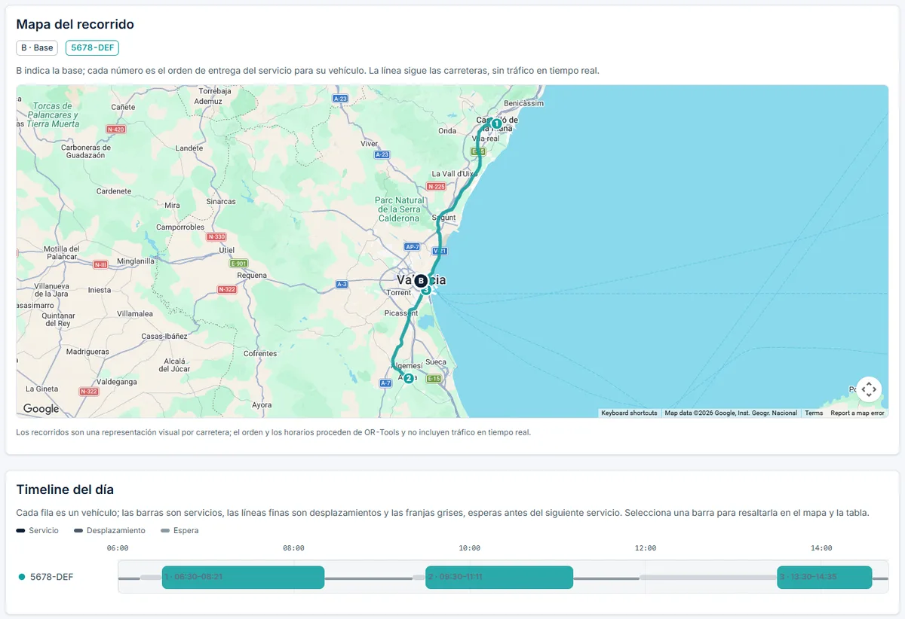Click the N-420 road shield on map
Viewport: 905px width, 619px height.
(115, 130)
